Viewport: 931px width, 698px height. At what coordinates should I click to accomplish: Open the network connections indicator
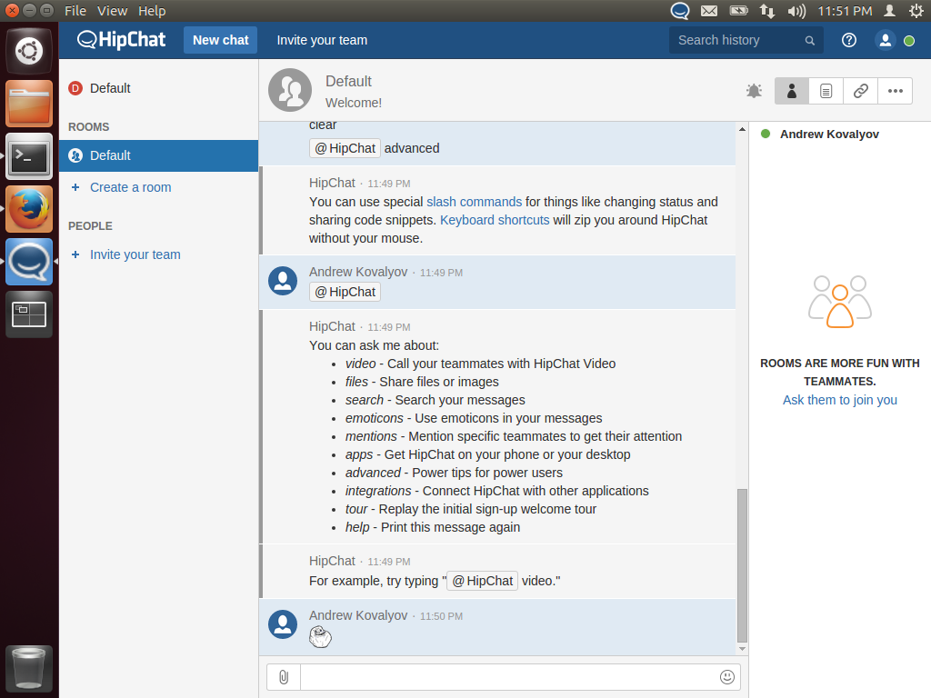tap(767, 11)
